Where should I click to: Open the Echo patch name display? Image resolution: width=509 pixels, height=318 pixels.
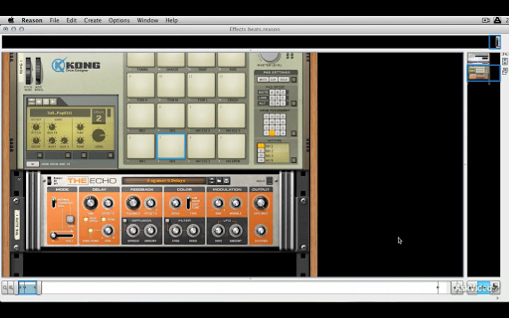tap(164, 181)
